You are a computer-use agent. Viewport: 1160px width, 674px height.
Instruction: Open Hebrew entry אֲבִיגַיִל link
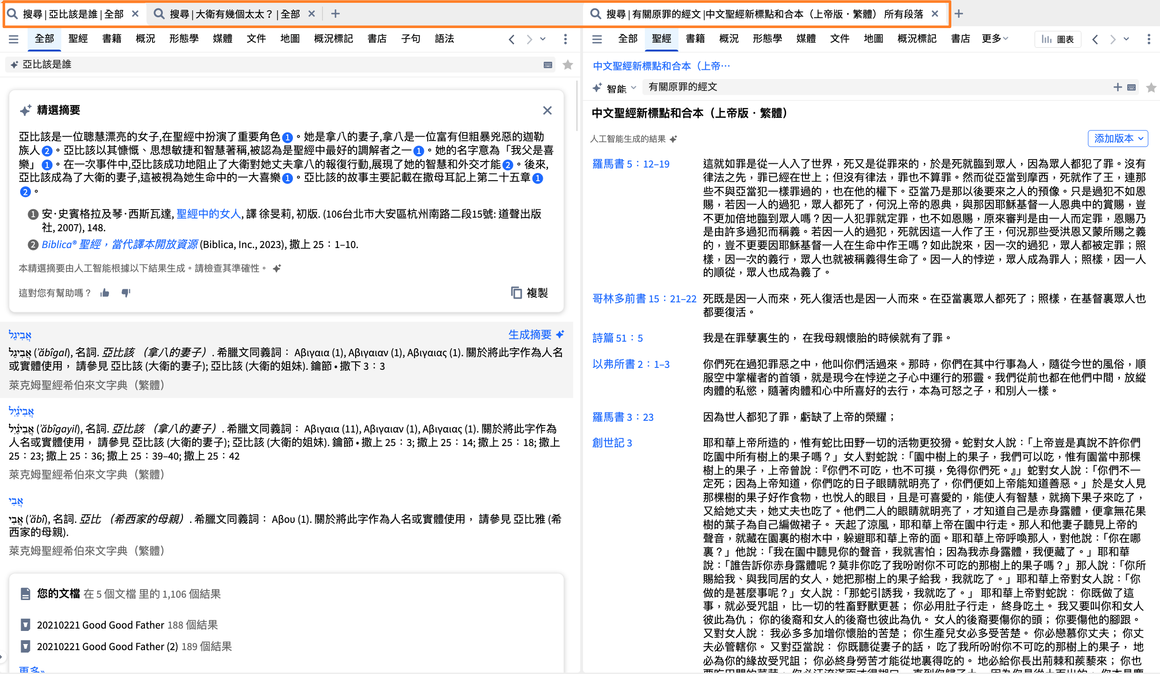click(x=21, y=411)
